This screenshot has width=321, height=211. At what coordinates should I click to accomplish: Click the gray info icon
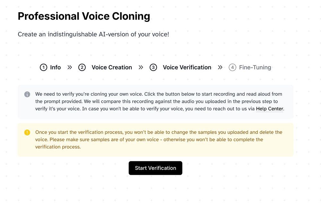tap(27, 94)
